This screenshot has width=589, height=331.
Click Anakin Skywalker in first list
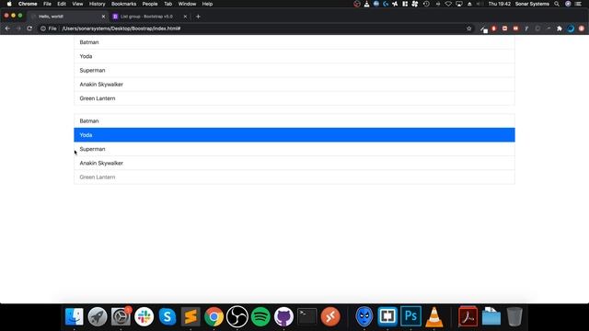tap(294, 85)
